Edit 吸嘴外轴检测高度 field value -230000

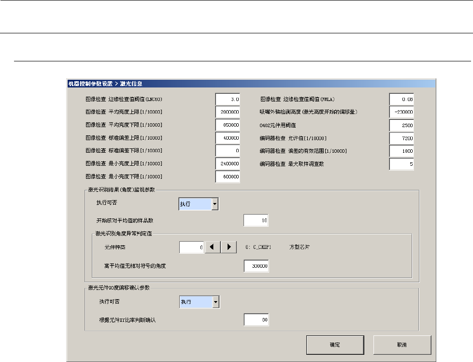point(401,112)
